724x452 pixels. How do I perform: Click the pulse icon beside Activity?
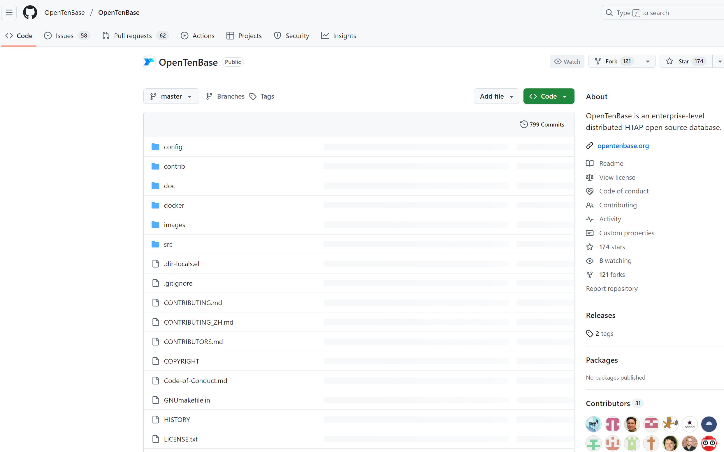pyautogui.click(x=590, y=219)
